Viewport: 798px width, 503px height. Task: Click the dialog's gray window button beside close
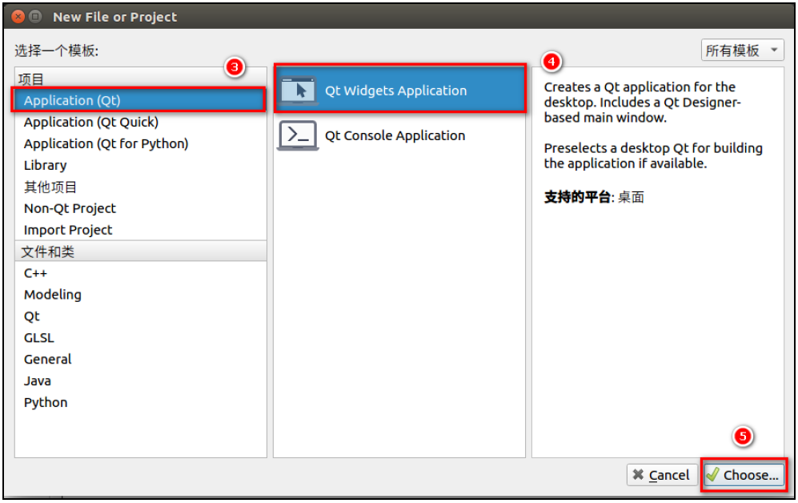click(x=35, y=17)
